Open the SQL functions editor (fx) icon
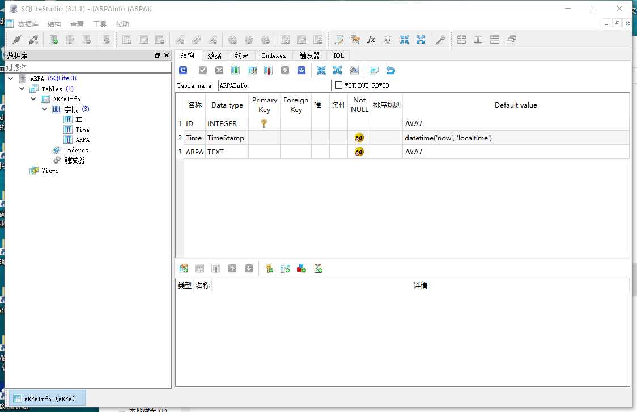This screenshot has height=412, width=637. point(371,40)
